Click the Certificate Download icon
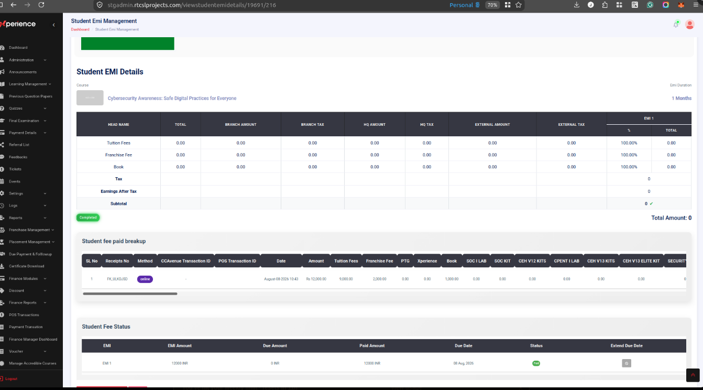Viewport: 703px width, 390px height. (x=3, y=266)
